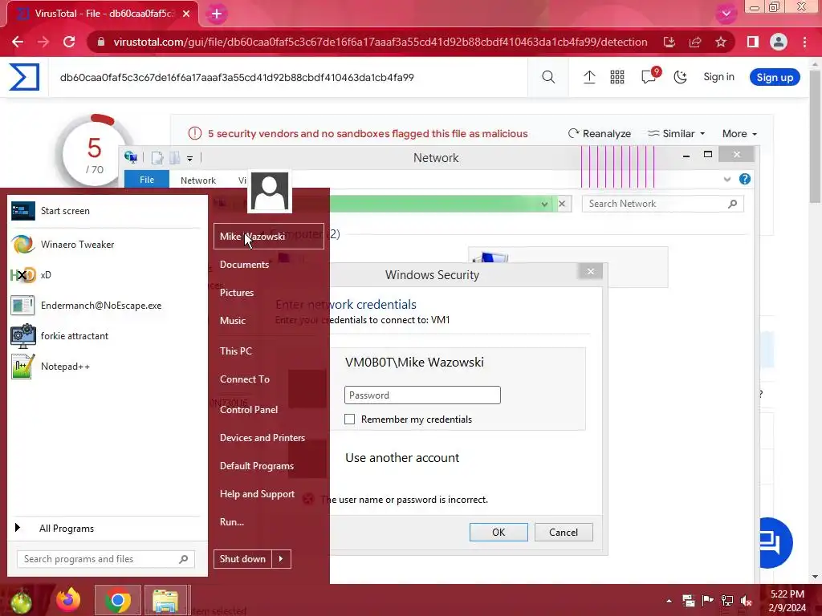Select Use another account option
The width and height of the screenshot is (822, 616).
coord(402,458)
